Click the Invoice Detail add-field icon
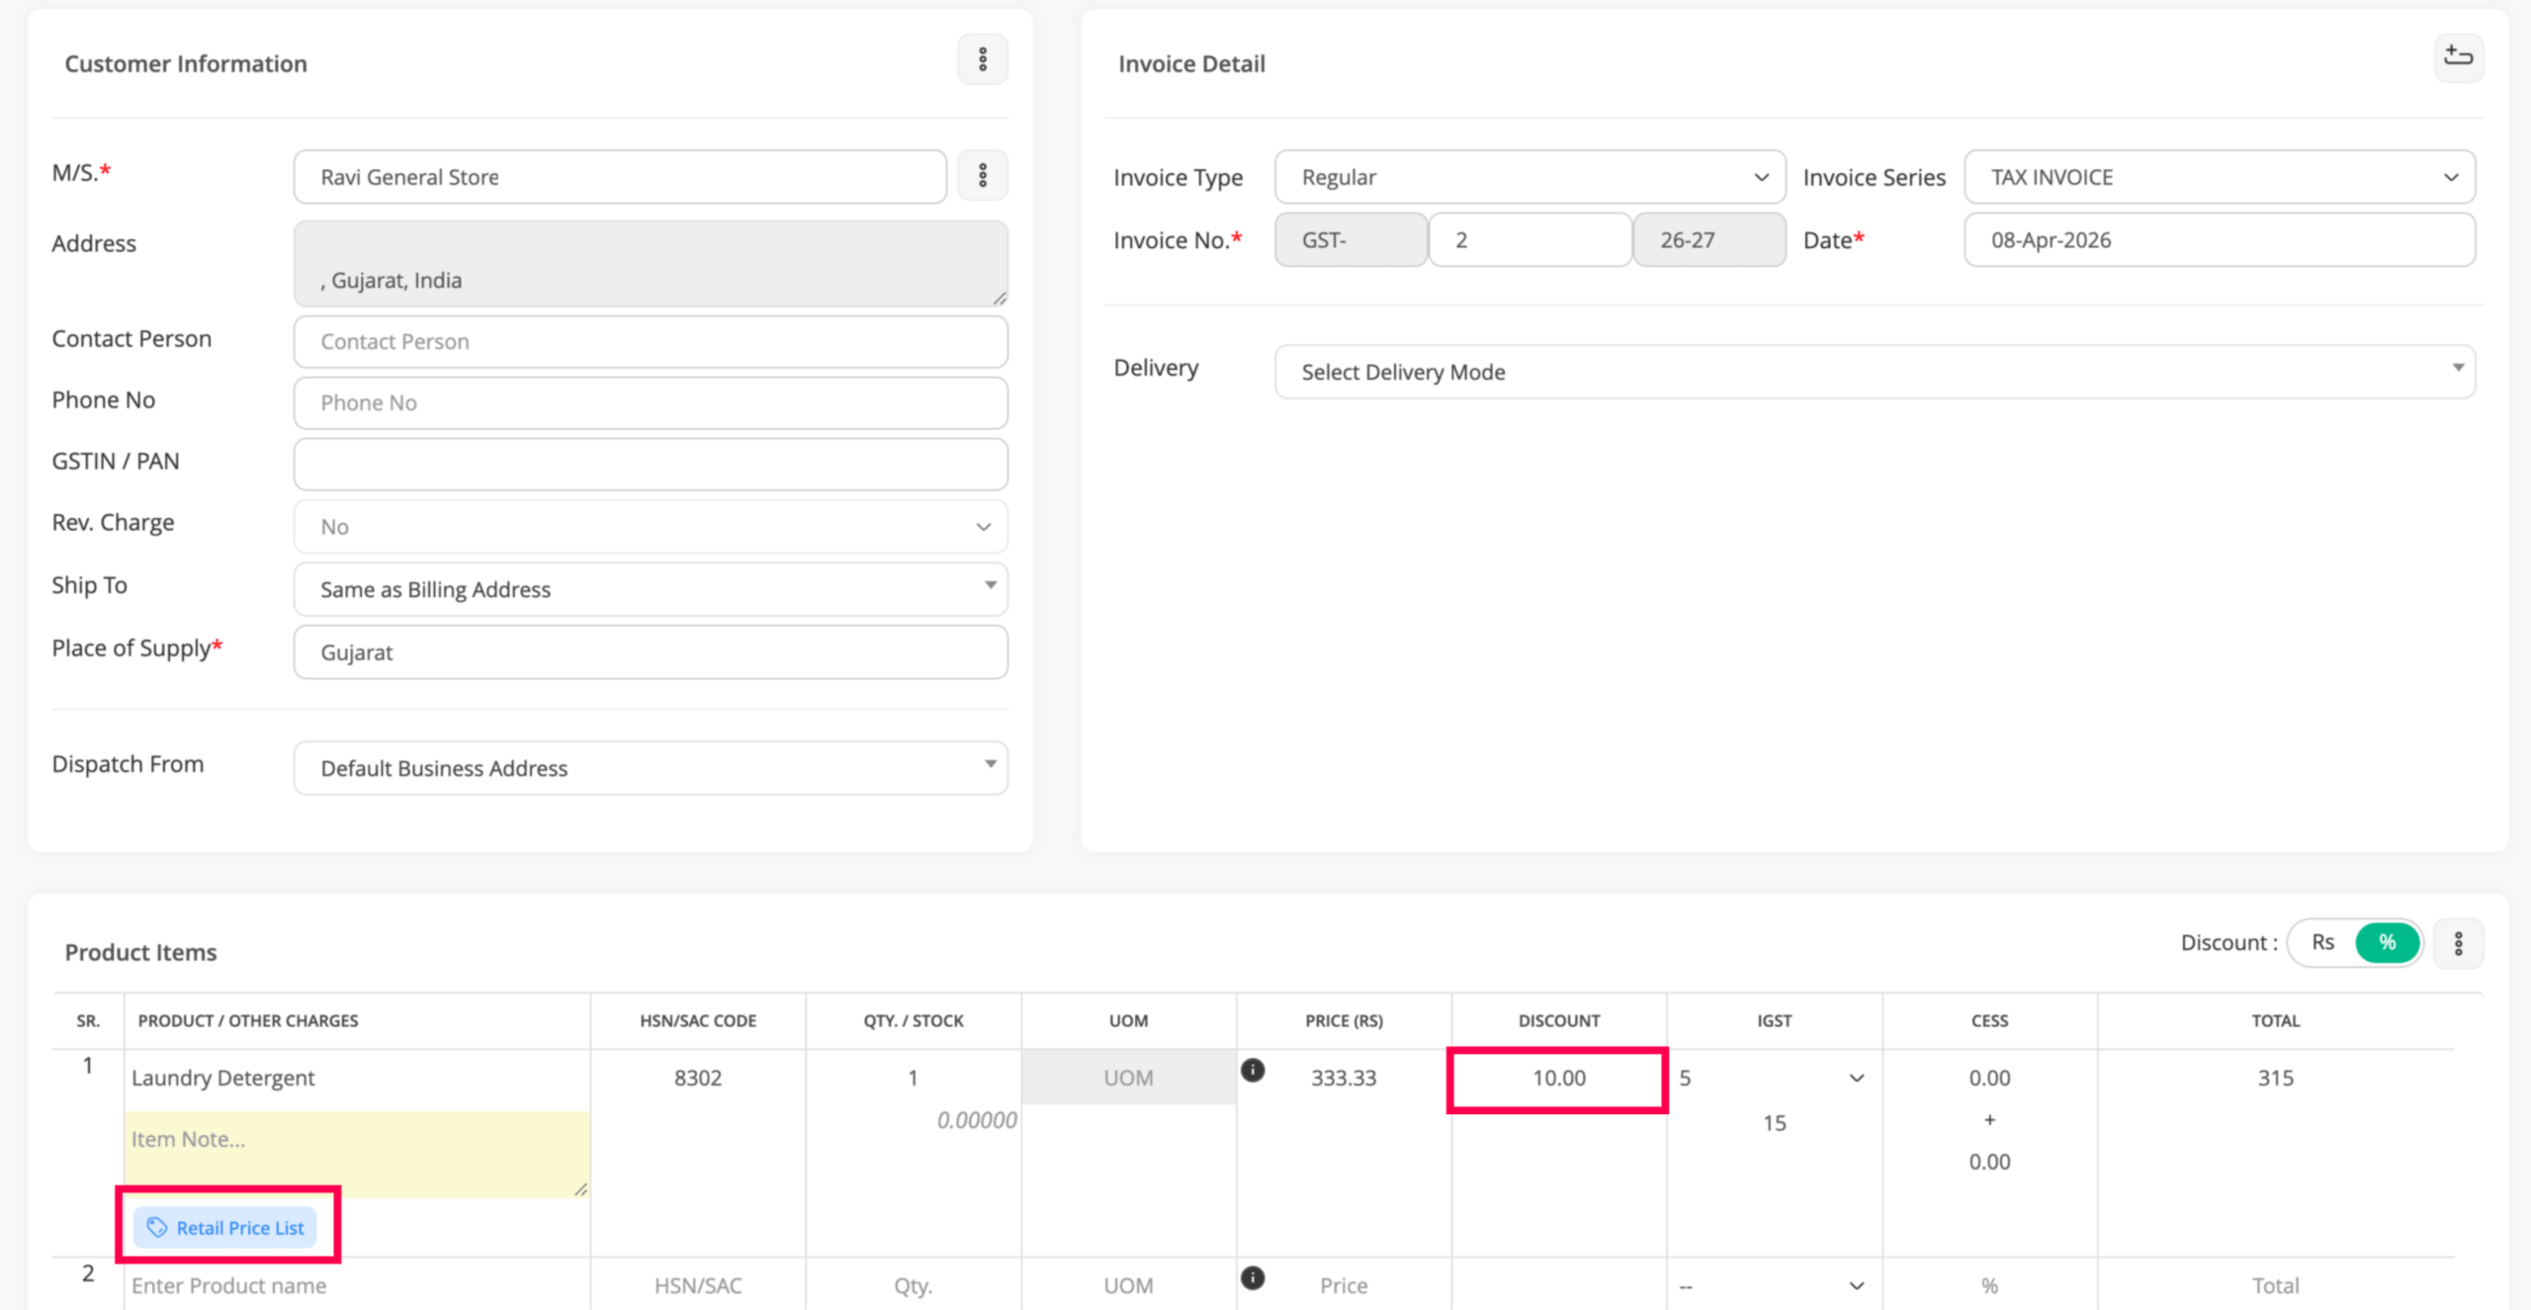This screenshot has height=1310, width=2531. point(2458,57)
